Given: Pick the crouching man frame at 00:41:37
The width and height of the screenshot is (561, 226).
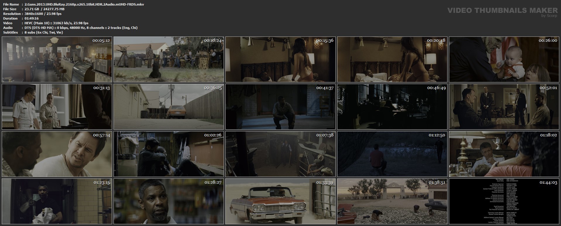Looking at the screenshot, I should [280, 107].
